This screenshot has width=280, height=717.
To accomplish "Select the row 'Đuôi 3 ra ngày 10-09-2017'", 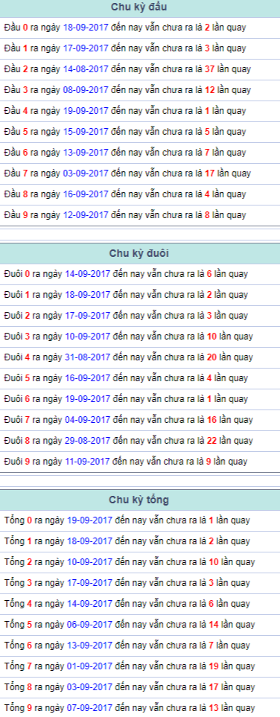I will pyautogui.click(x=140, y=337).
